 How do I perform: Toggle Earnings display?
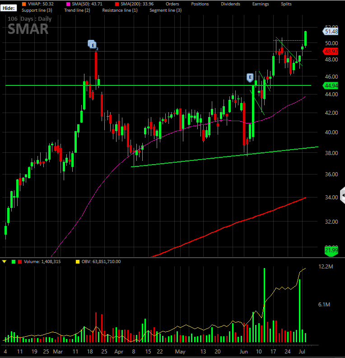(261, 4)
